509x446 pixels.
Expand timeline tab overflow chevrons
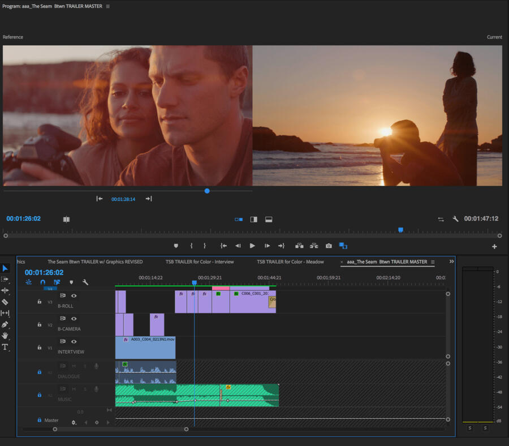point(451,261)
